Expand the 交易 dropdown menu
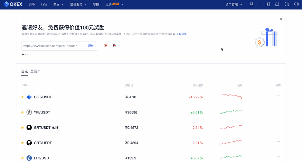Screen dimensions: 302x162 pos(58,4)
